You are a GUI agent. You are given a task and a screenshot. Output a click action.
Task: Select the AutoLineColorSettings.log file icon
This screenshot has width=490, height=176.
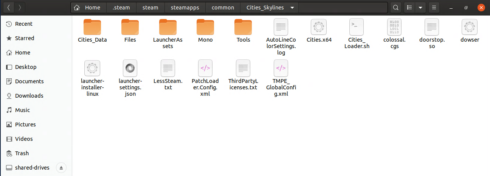281,27
